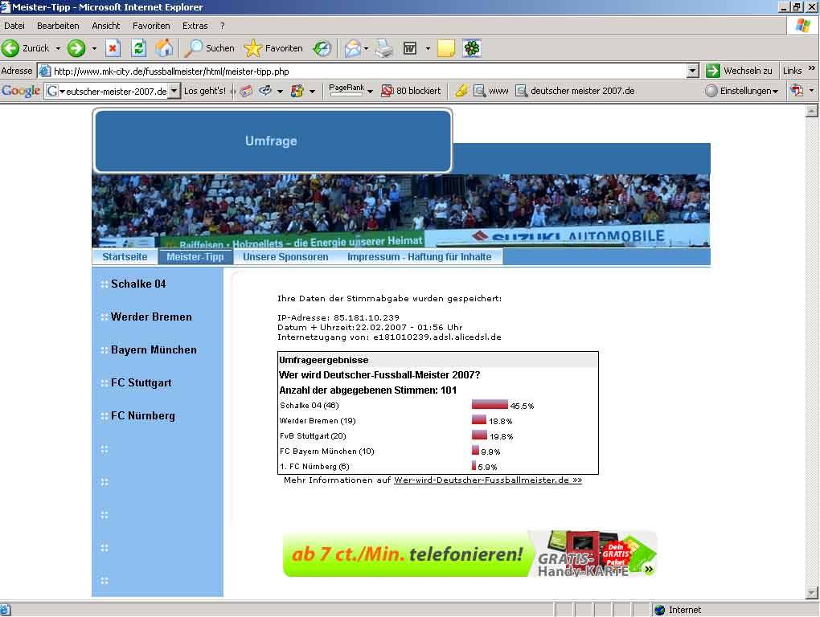Open the Back button history dropdown arrow

tap(58, 48)
